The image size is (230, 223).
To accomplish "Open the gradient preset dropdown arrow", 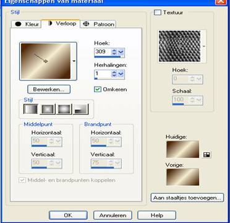I will (x=74, y=61).
